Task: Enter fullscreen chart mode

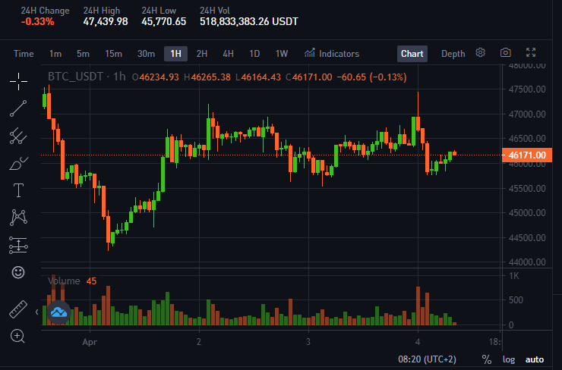Action: click(531, 53)
